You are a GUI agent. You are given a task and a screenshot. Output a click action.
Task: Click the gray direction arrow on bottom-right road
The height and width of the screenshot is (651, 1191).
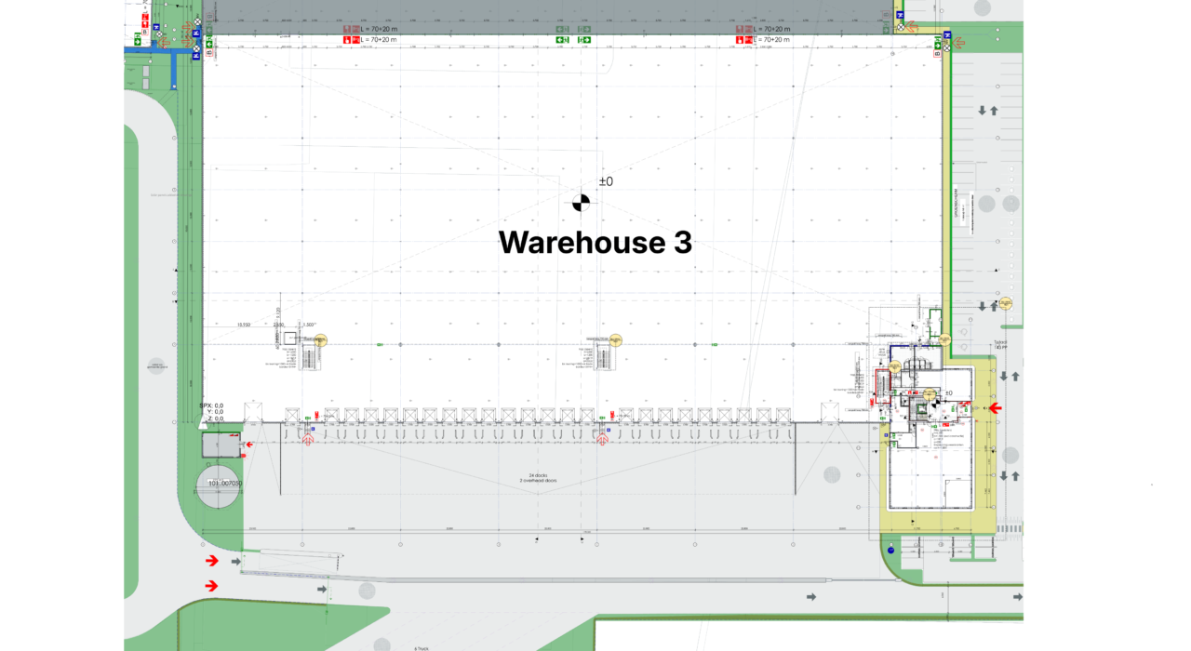tap(810, 596)
